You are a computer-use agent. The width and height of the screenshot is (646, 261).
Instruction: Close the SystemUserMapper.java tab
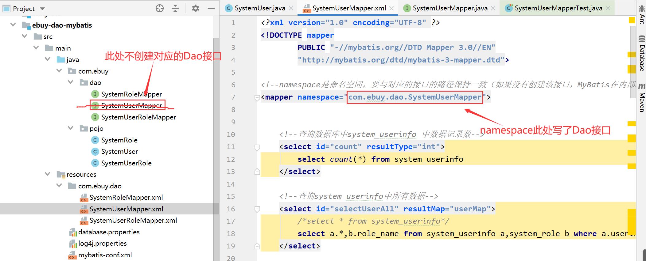[493, 9]
